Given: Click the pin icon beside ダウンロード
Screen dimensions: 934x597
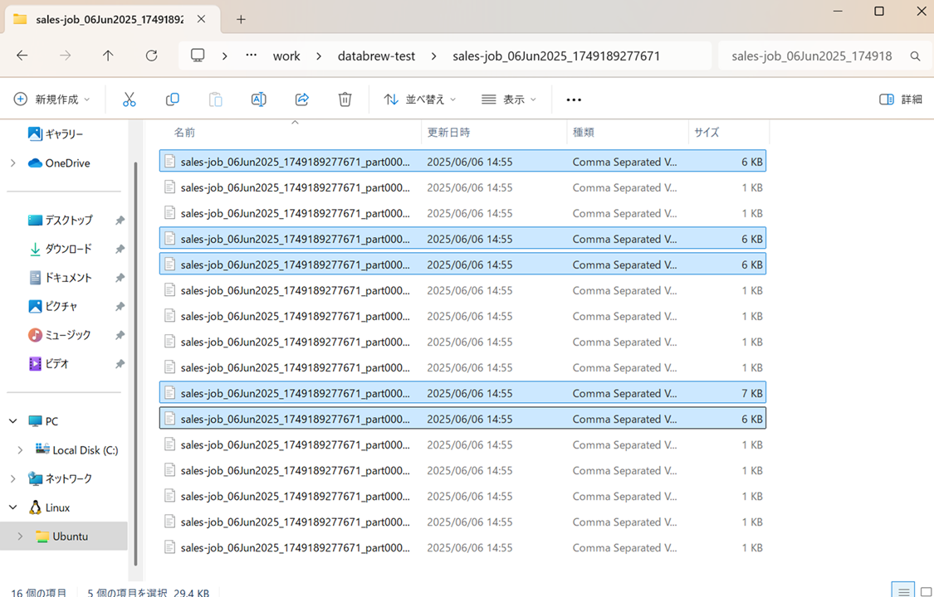Looking at the screenshot, I should (120, 249).
